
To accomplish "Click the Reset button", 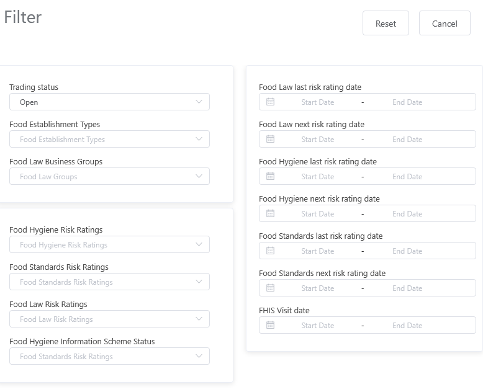I will click(386, 24).
